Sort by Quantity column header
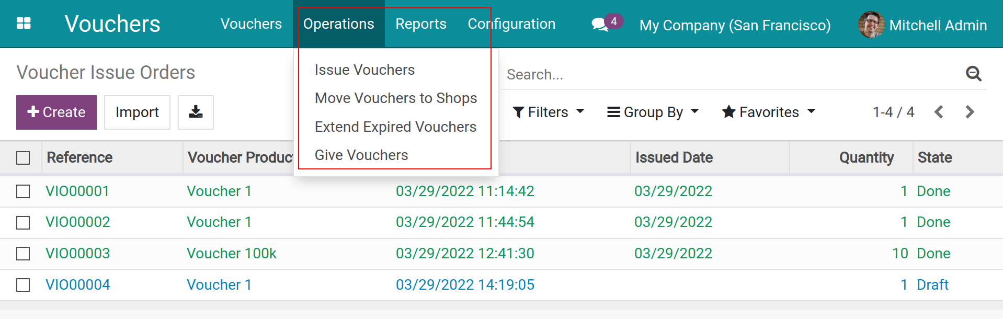The height and width of the screenshot is (319, 1003). [867, 157]
